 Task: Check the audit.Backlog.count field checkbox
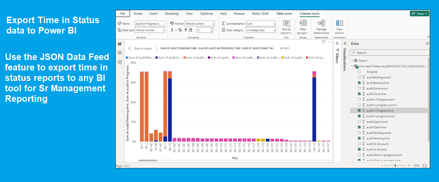359,77
